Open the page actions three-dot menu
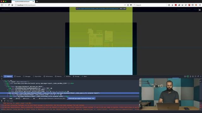Viewport: 202px width, 113px height. [125, 5]
